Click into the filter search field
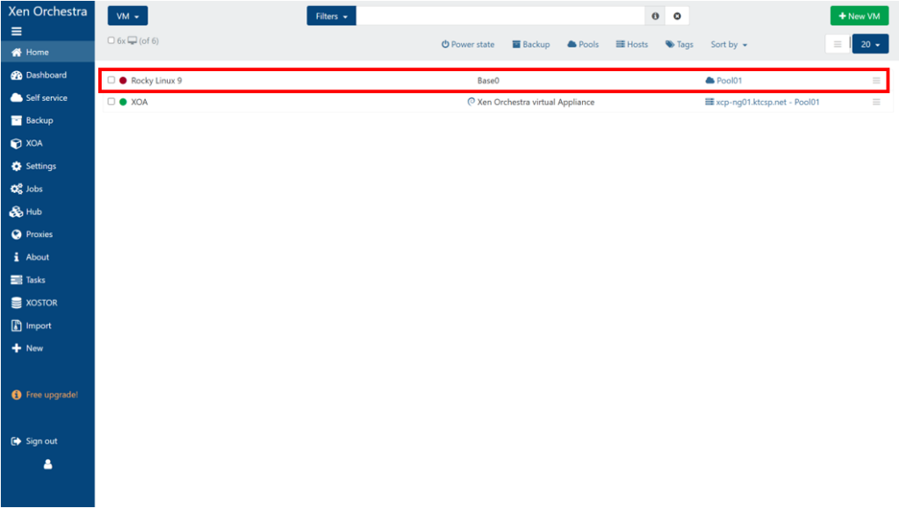Viewport: 899px width, 508px height. click(500, 17)
